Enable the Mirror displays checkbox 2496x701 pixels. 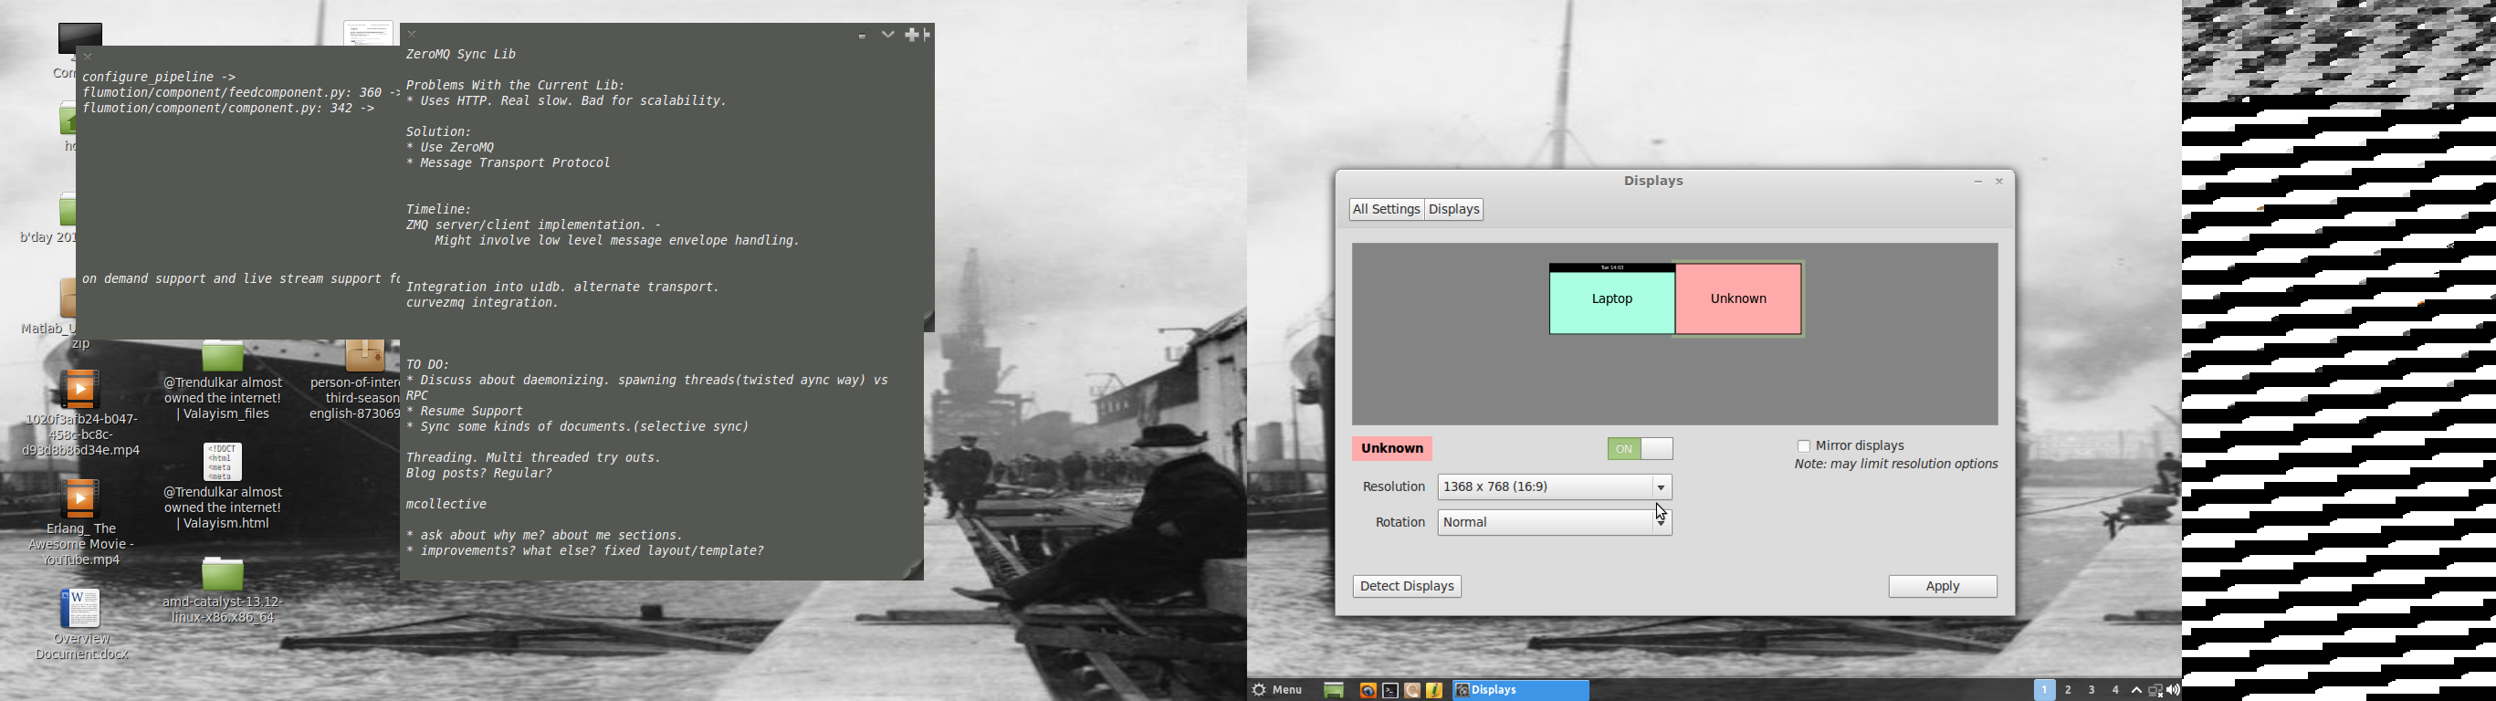tap(1803, 446)
